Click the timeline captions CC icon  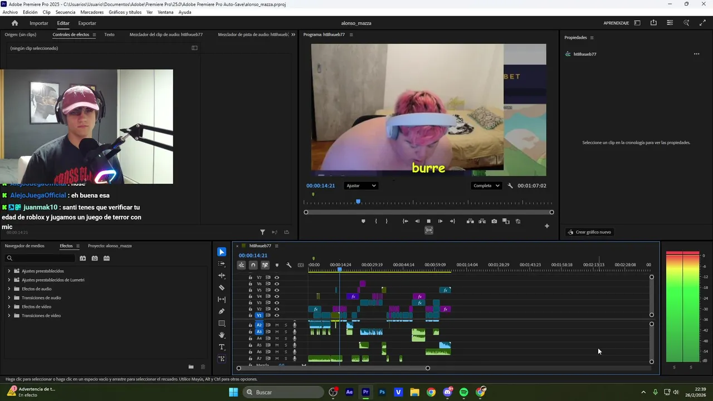coord(301,265)
